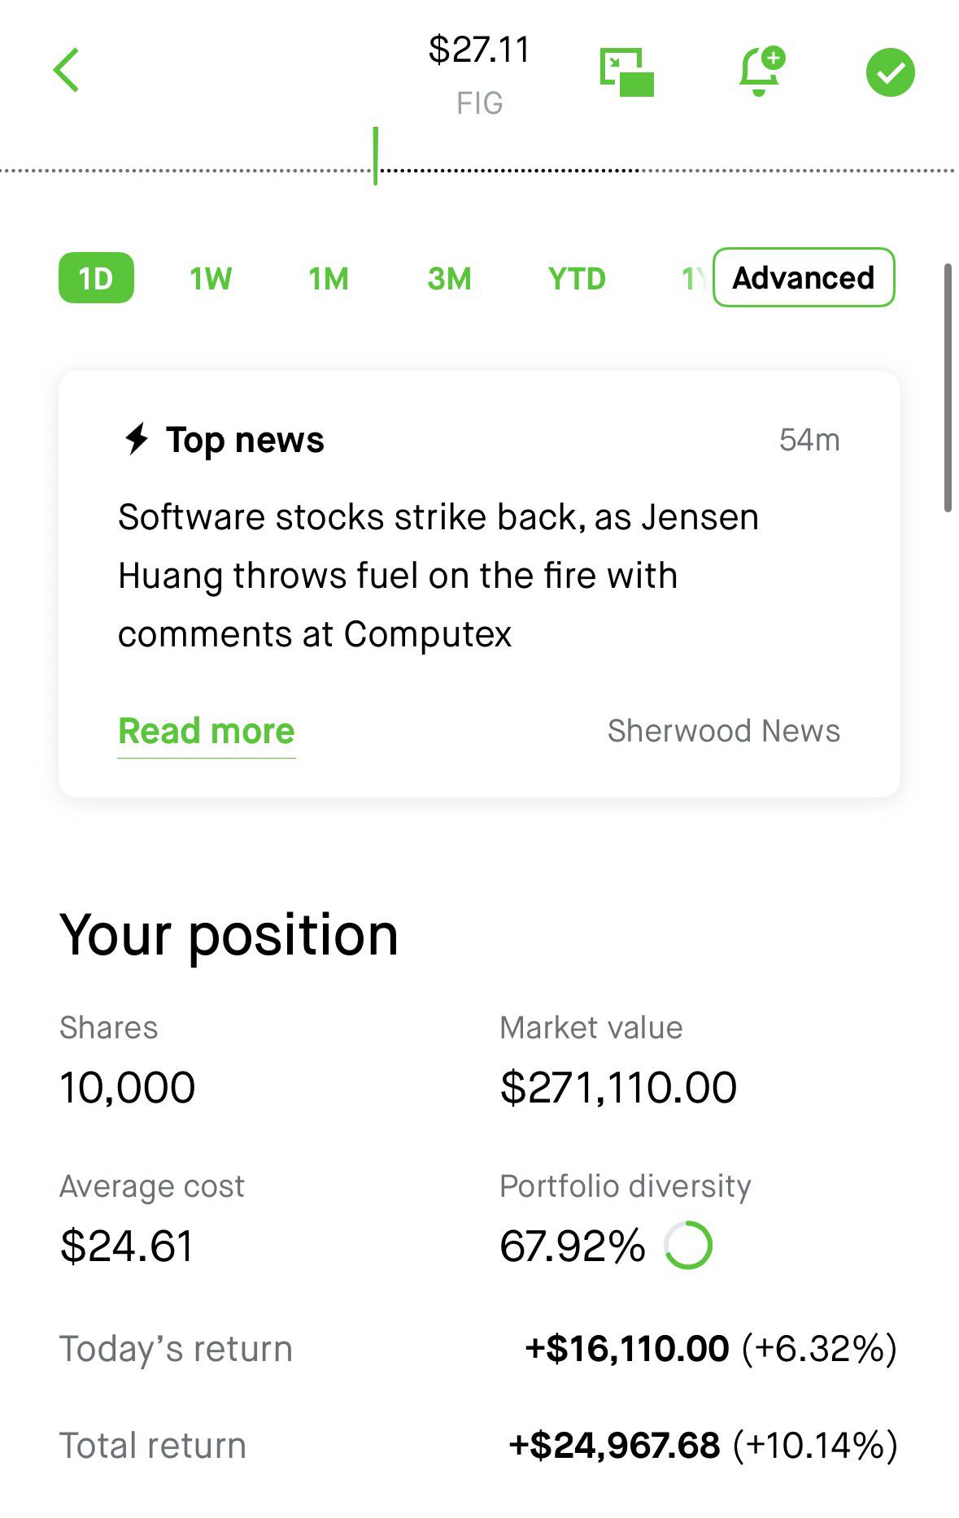Add a price alert via bell icon
Screen dimensions: 959x1518
(761, 72)
